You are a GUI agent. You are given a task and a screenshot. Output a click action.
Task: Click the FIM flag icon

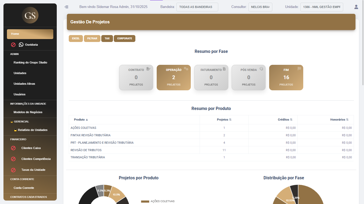[299, 68]
